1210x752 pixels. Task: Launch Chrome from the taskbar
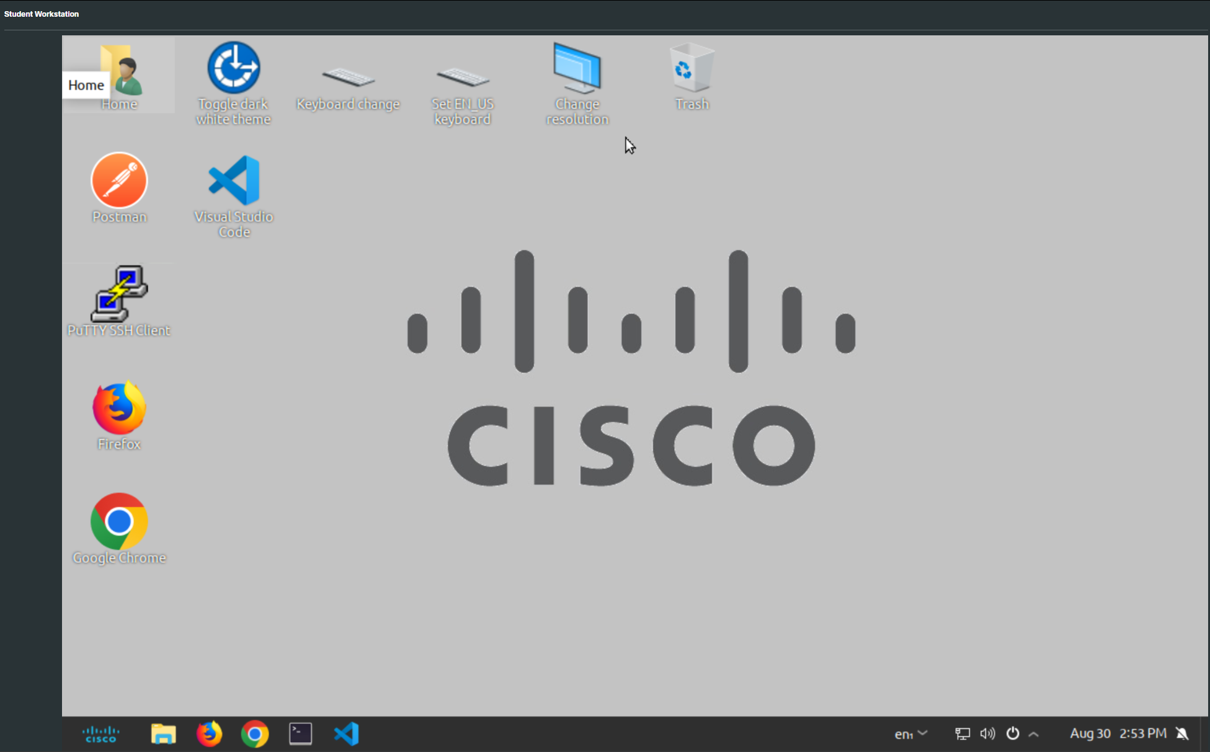coord(255,734)
